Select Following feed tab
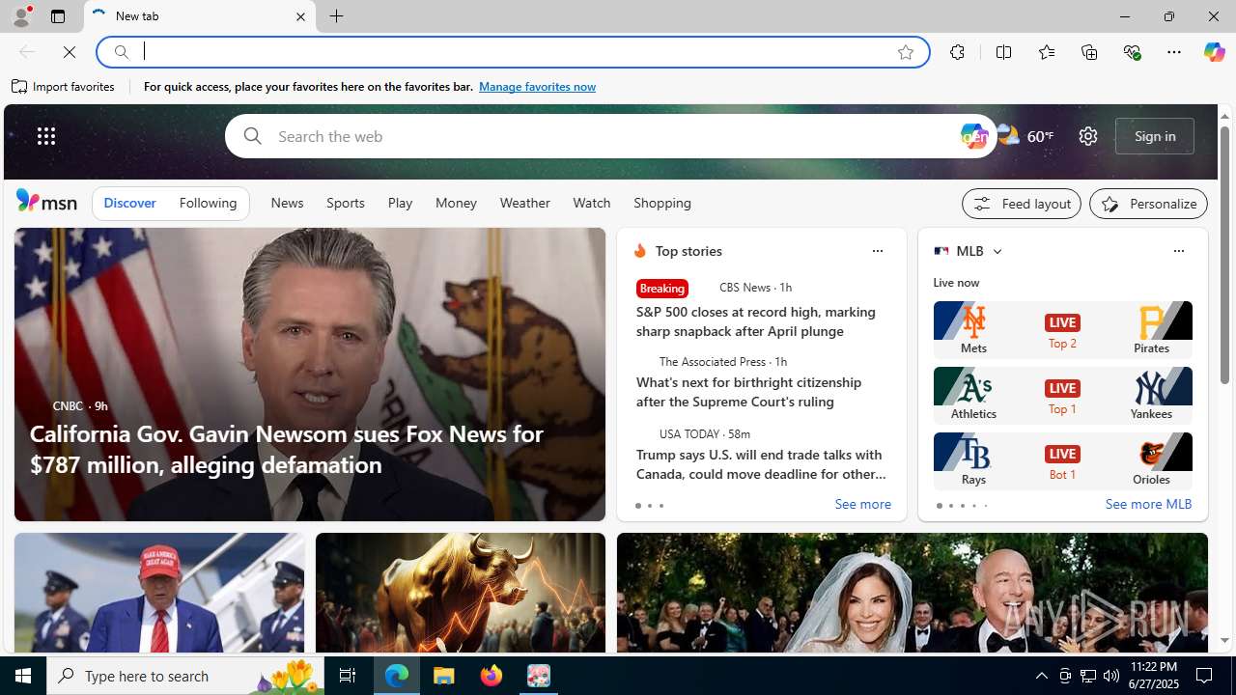The height and width of the screenshot is (695, 1236). (x=208, y=204)
